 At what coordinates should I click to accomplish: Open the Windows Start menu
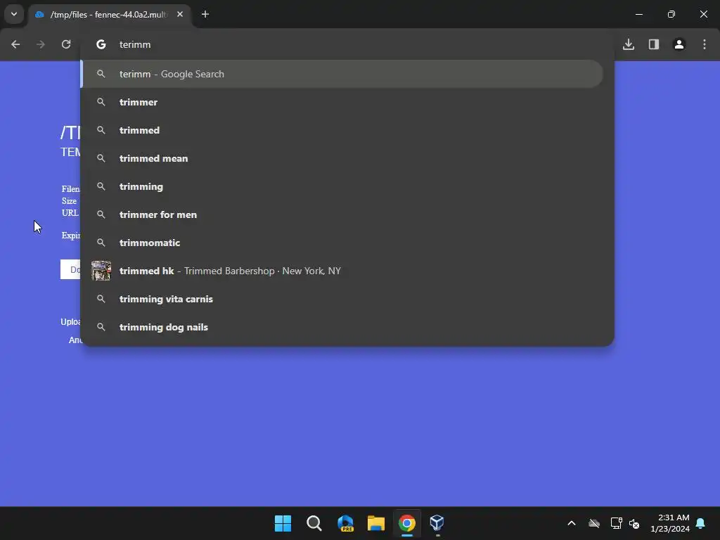pos(283,523)
